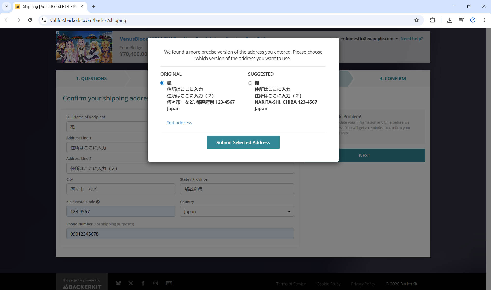491x290 pixels.
Task: Open the Chrome downloads icon
Action: point(450,20)
